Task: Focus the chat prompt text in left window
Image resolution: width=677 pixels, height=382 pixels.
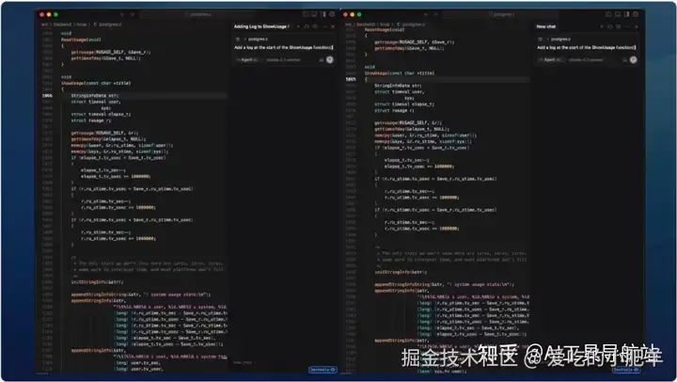Action: point(283,48)
